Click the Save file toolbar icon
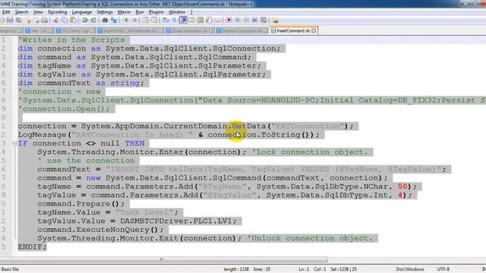This screenshot has height=273, width=486. tap(10, 20)
